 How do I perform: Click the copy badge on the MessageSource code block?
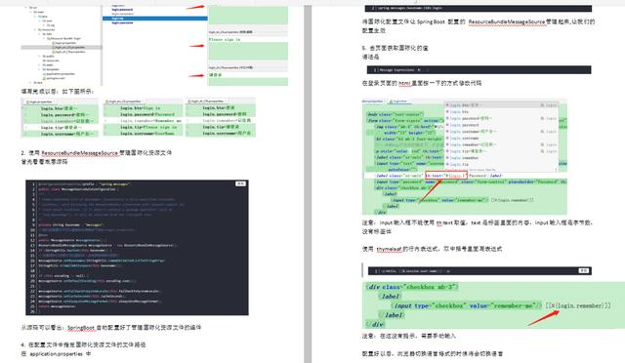coord(240,183)
